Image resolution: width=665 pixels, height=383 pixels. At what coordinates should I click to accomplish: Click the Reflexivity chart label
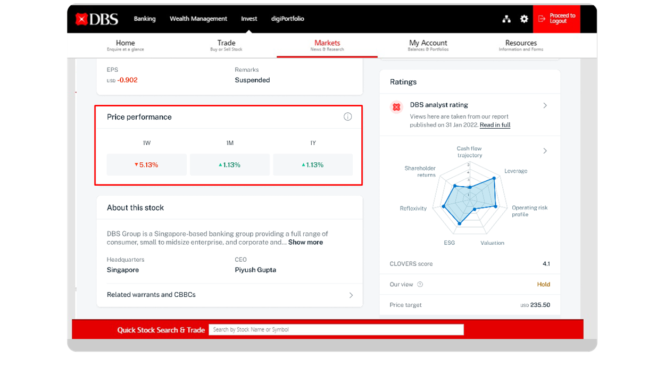pos(413,209)
